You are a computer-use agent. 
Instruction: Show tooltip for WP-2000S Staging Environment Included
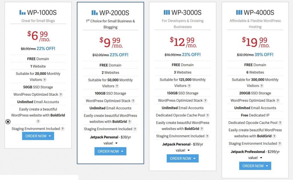tap(135, 129)
